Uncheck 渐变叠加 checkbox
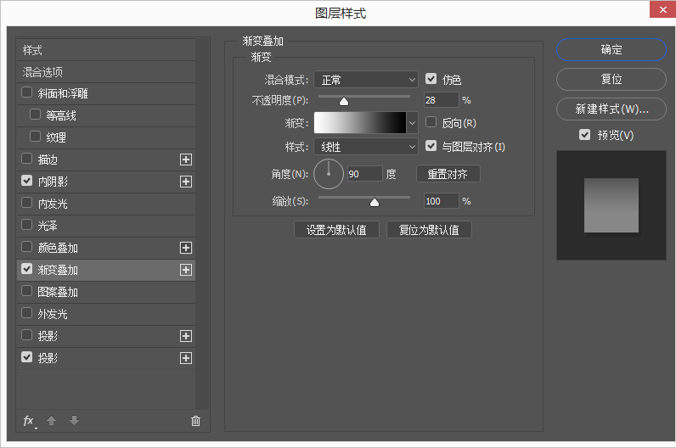This screenshot has height=448, width=676. [26, 269]
